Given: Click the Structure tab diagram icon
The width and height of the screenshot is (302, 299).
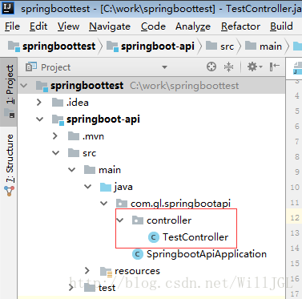Looking at the screenshot, I should click(10, 191).
